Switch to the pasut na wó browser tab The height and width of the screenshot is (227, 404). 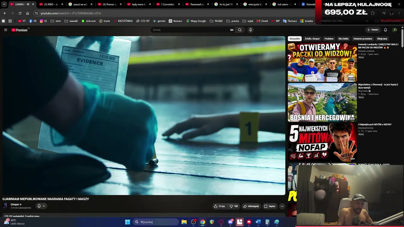click(x=80, y=4)
